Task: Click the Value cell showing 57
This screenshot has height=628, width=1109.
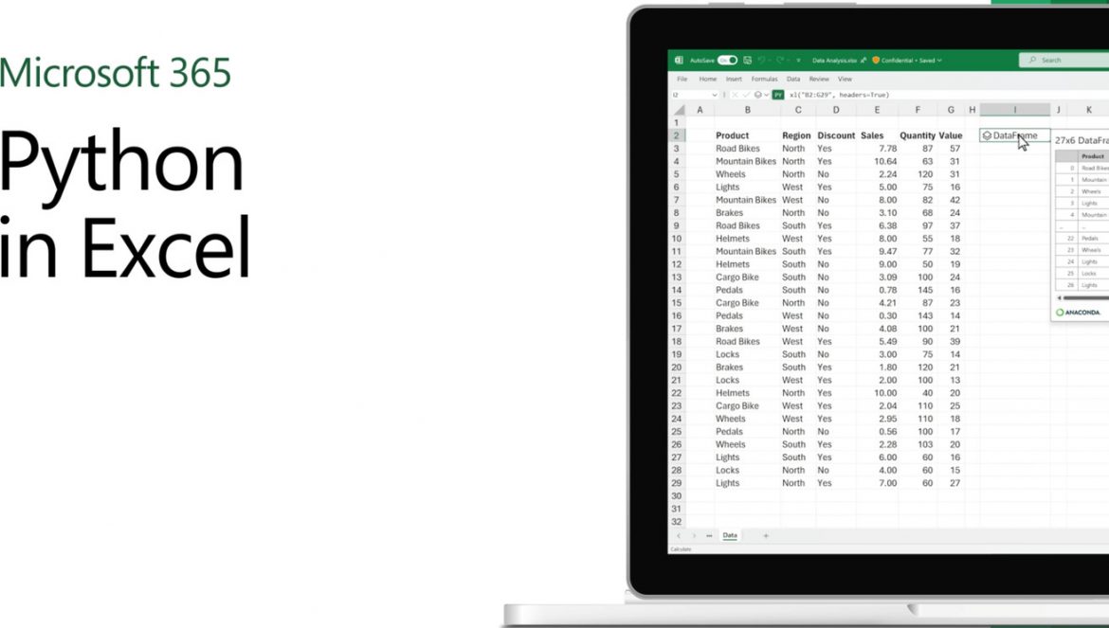Action: click(951, 149)
